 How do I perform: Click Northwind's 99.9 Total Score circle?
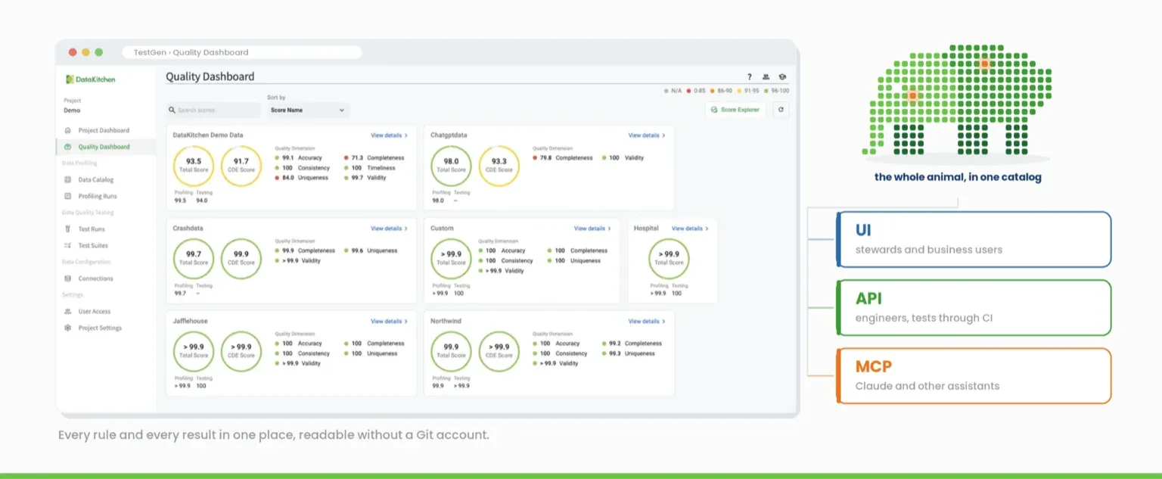(x=452, y=352)
